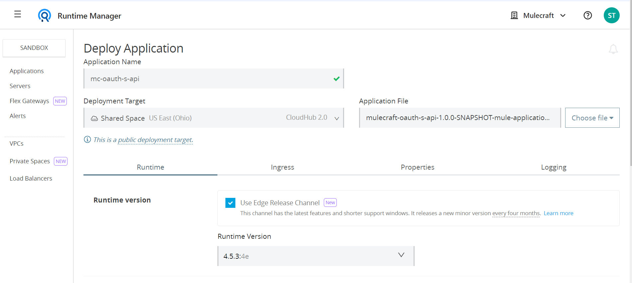
Task: Open the Choose file dropdown
Action: click(x=592, y=118)
